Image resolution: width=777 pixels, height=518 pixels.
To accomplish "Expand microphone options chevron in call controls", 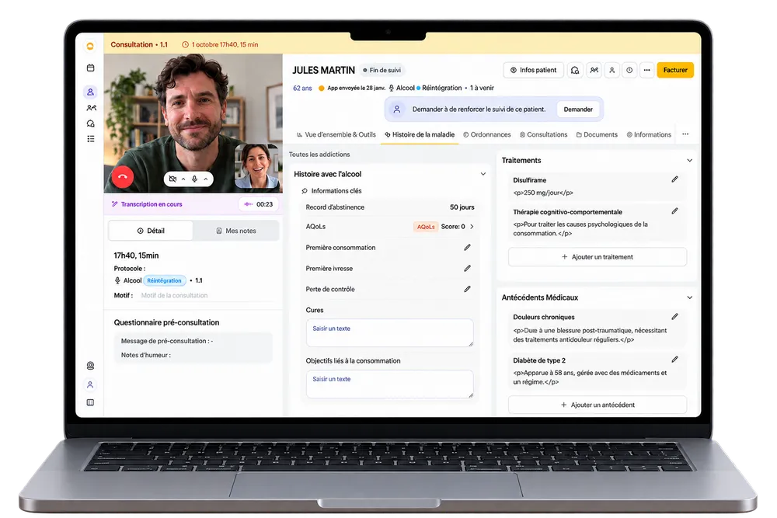I will [206, 179].
